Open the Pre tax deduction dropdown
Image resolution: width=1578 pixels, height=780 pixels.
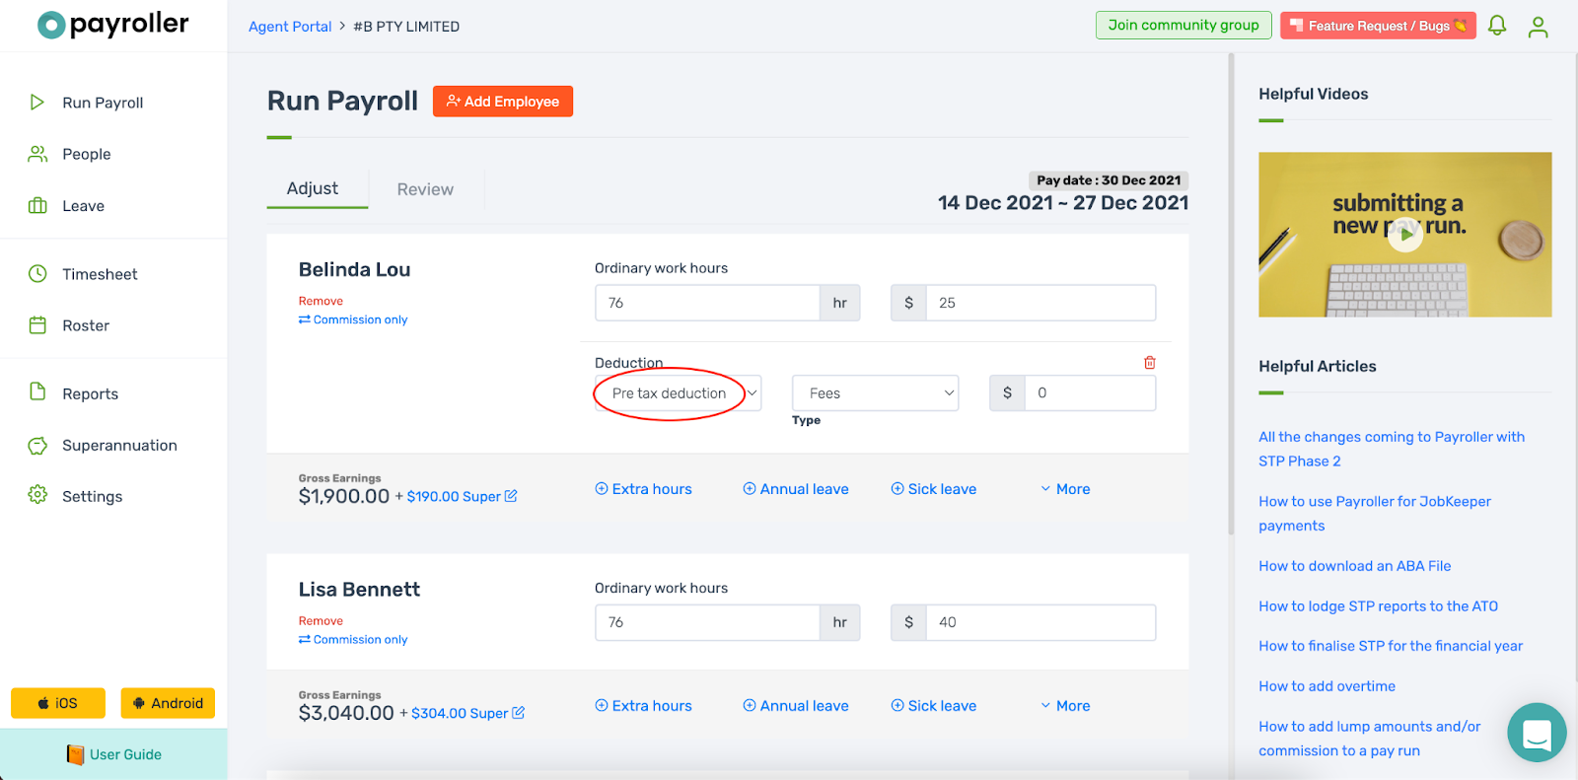click(678, 393)
